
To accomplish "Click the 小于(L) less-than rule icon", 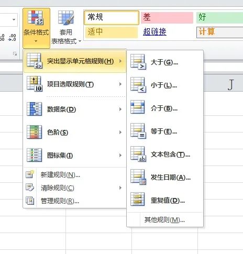I will coord(138,85).
